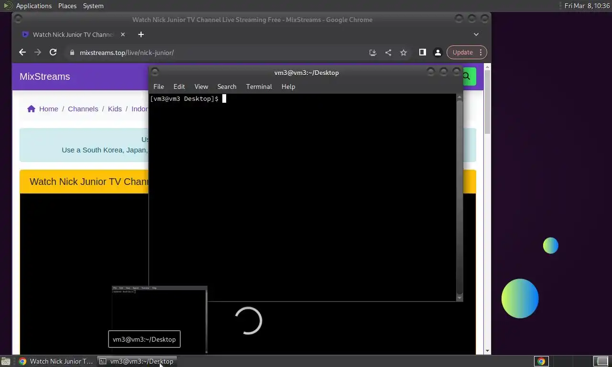
Task: Click the terminal window menu button
Action: (x=155, y=72)
